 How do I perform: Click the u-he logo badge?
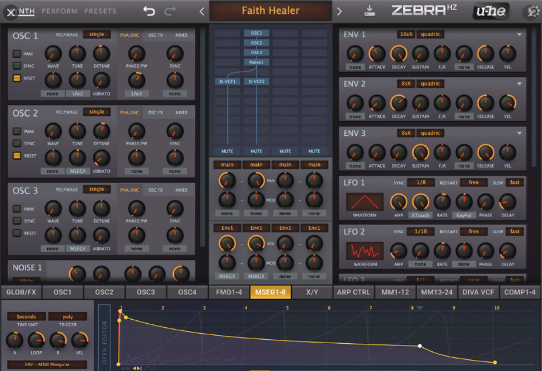pos(491,11)
